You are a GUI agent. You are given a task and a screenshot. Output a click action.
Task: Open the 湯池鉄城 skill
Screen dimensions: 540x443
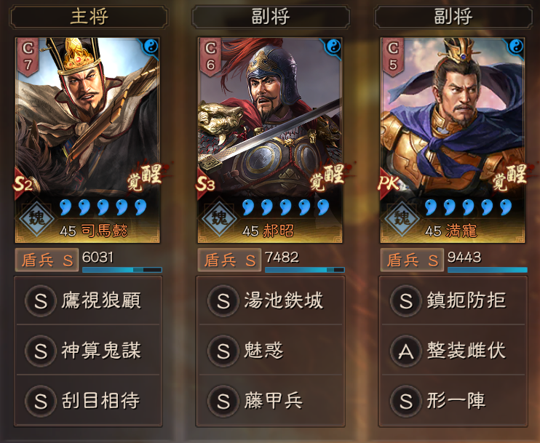pyautogui.click(x=271, y=300)
